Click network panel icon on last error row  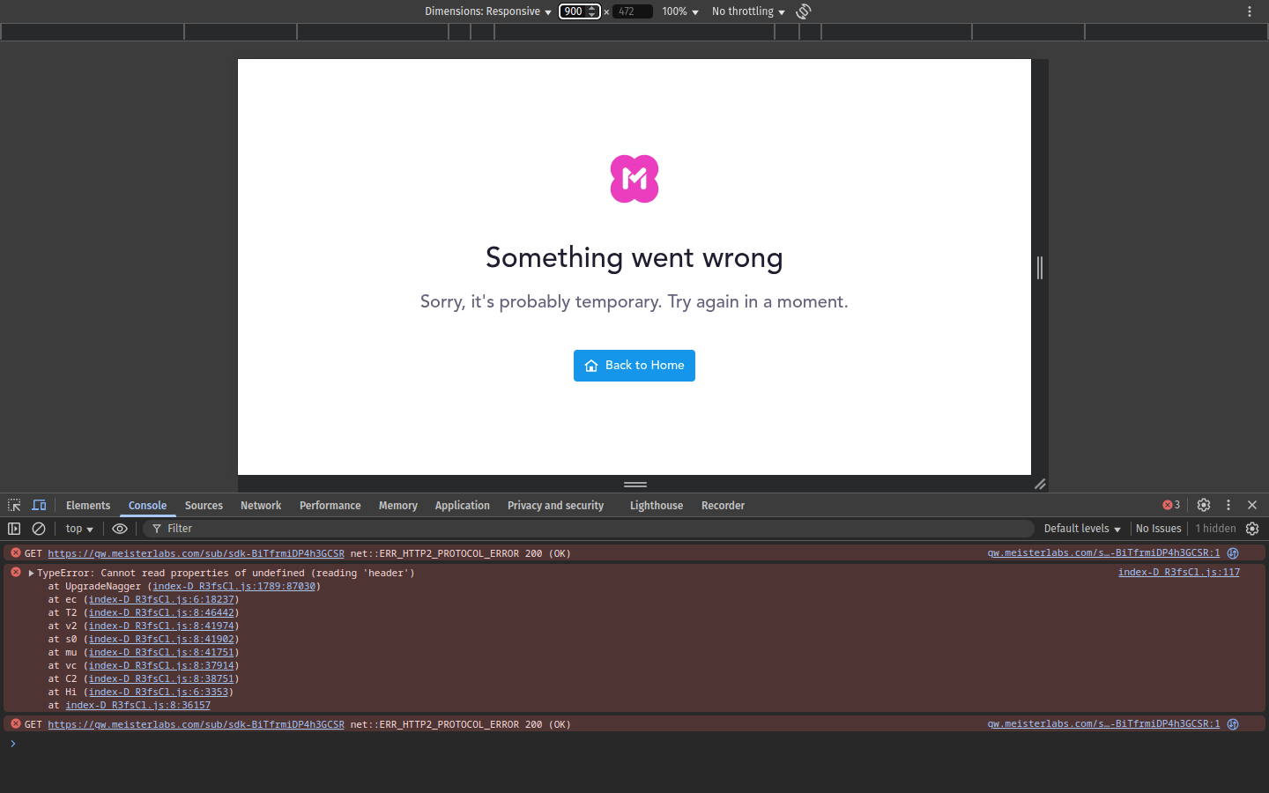1233,724
